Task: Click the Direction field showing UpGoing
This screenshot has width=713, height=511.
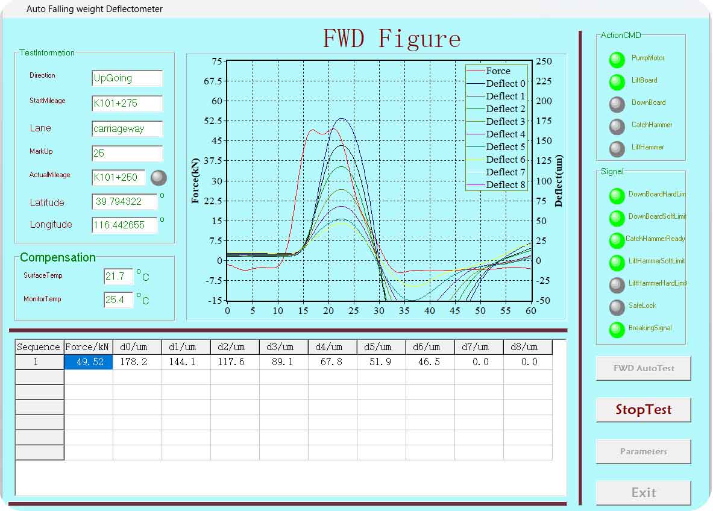Action: [127, 78]
